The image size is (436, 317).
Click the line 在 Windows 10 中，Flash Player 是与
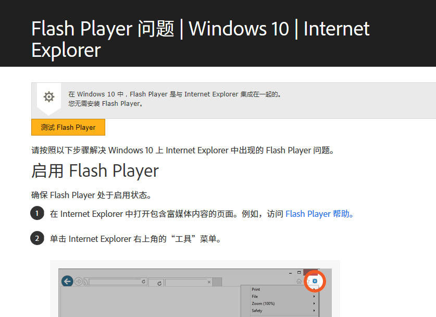175,94
